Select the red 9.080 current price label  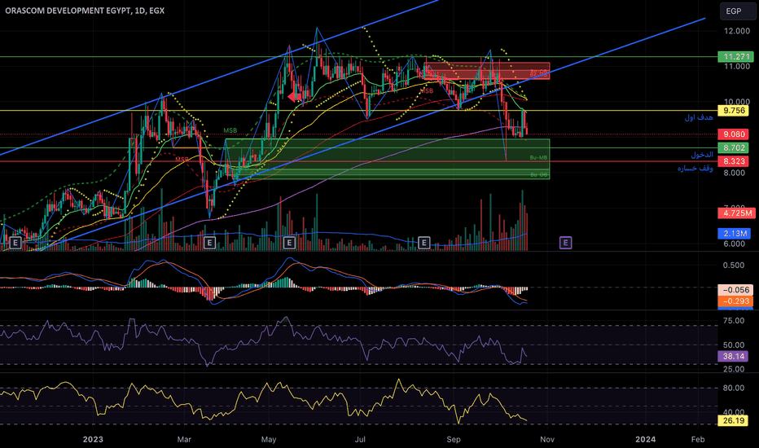point(733,134)
